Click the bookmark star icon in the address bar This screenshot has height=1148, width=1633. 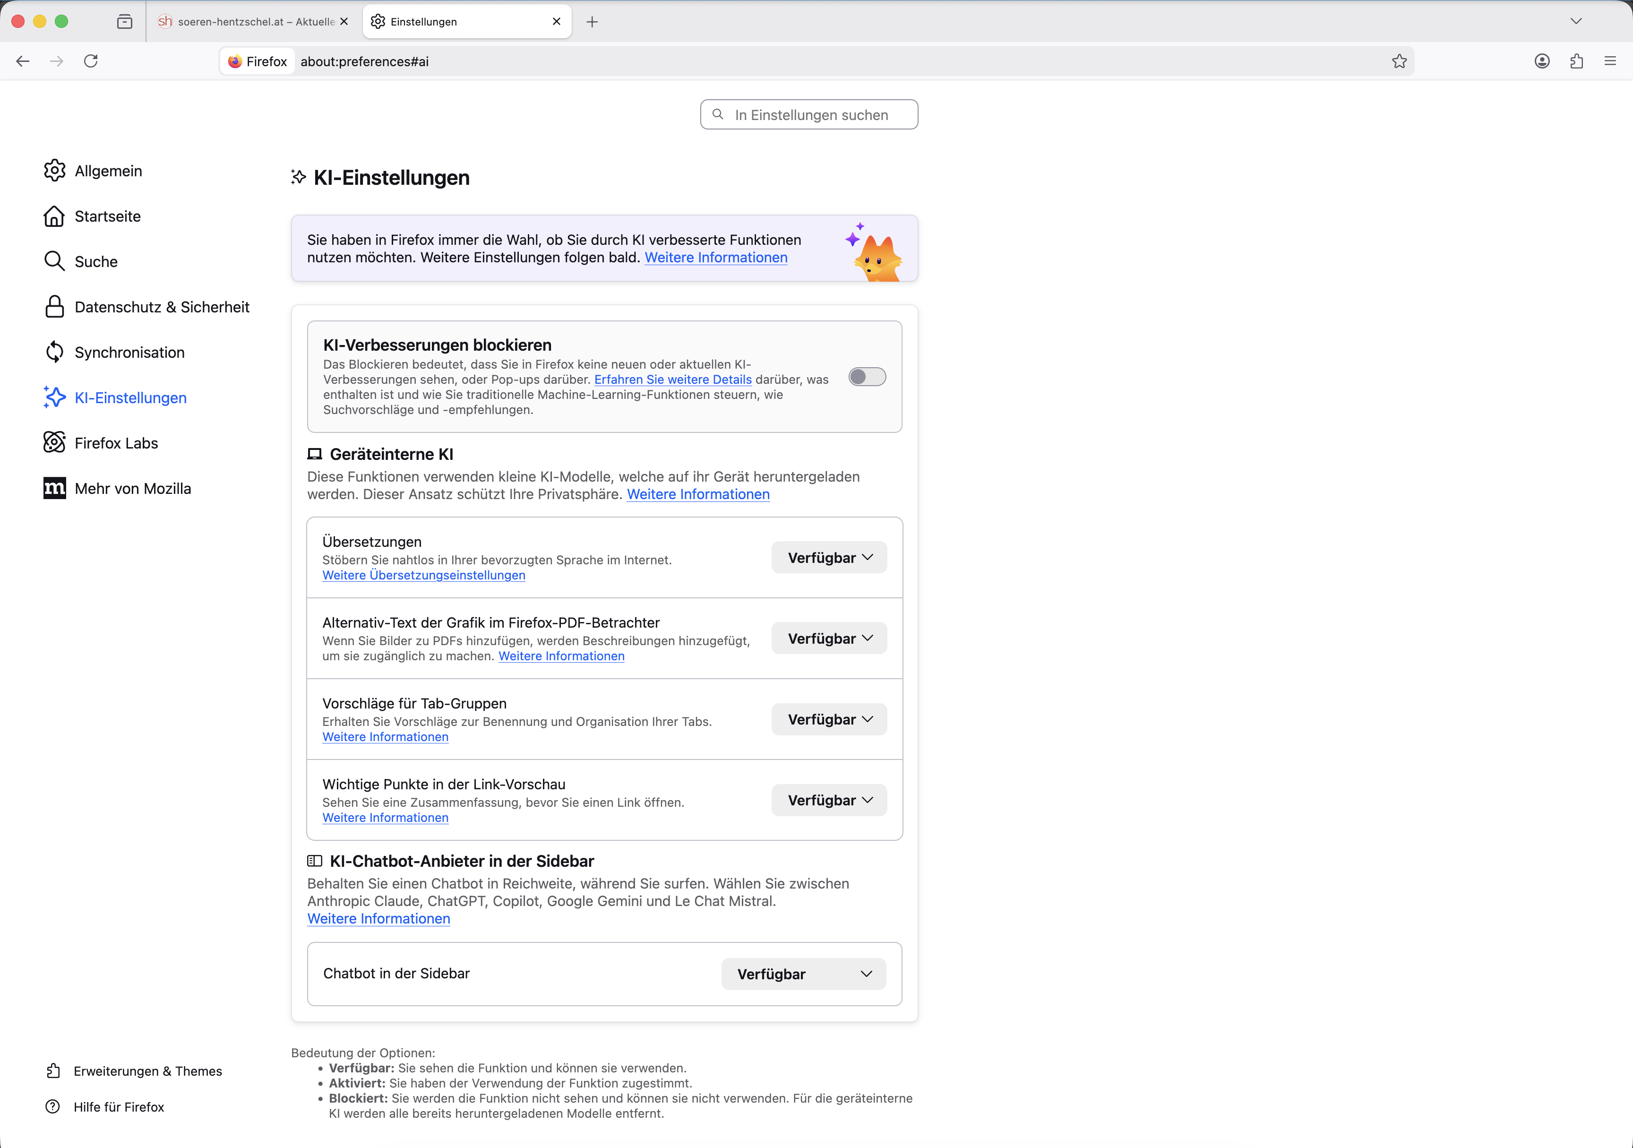(x=1399, y=61)
